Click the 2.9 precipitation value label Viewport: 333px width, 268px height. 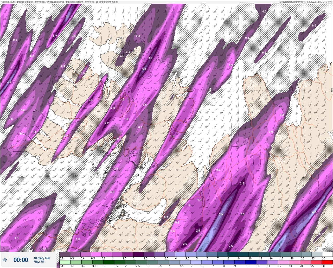[198, 231]
